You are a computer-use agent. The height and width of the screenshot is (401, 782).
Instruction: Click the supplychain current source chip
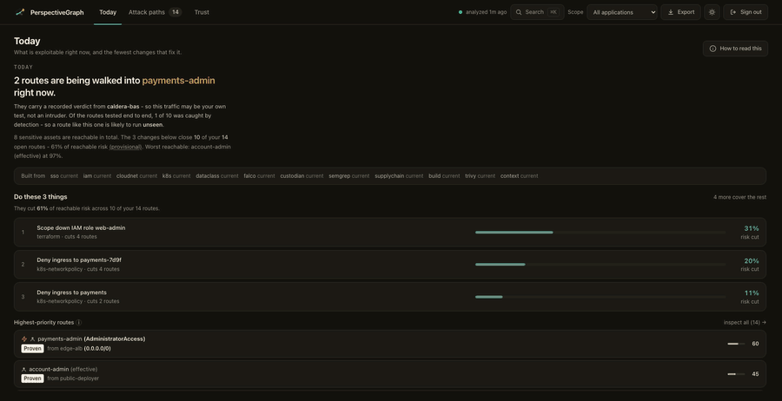(x=399, y=176)
